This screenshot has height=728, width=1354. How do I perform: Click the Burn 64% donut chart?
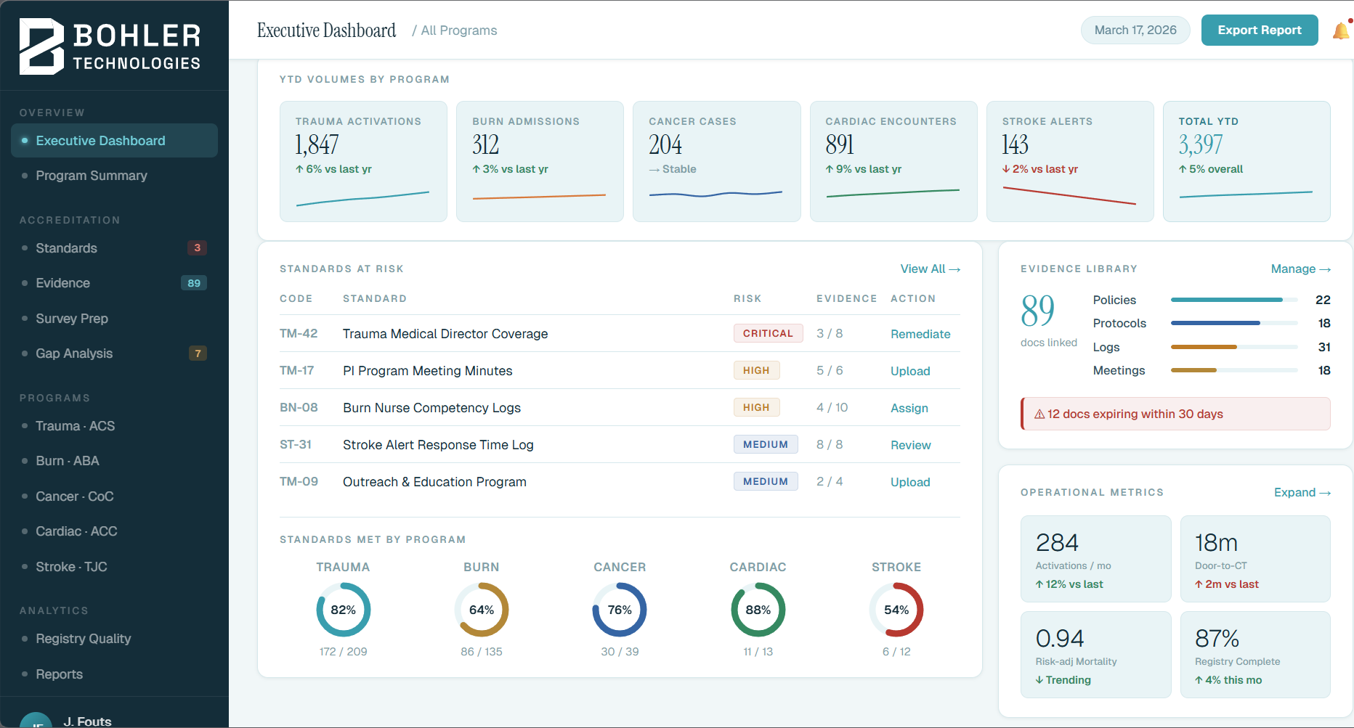pyautogui.click(x=482, y=610)
